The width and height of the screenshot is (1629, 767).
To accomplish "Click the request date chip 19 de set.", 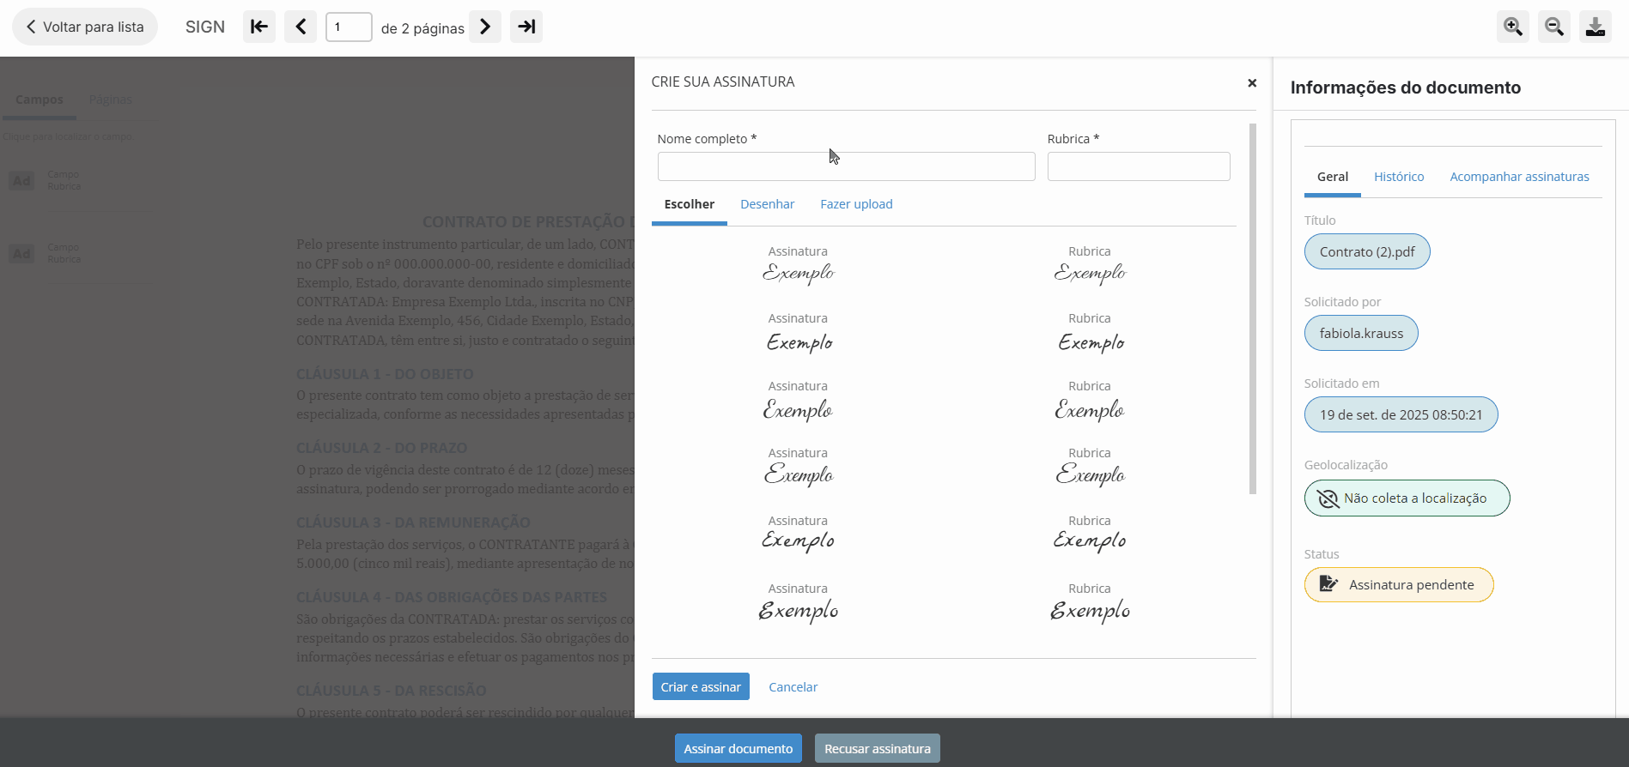I will [x=1401, y=414].
